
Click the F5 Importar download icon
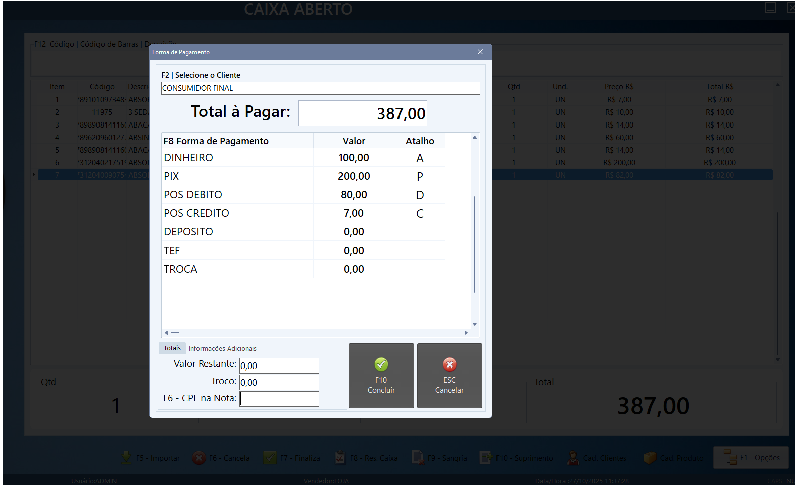click(x=126, y=458)
